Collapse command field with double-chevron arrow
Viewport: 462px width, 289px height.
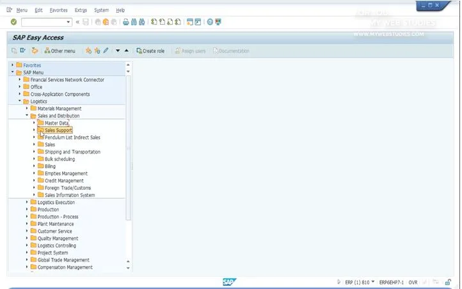[x=77, y=22]
